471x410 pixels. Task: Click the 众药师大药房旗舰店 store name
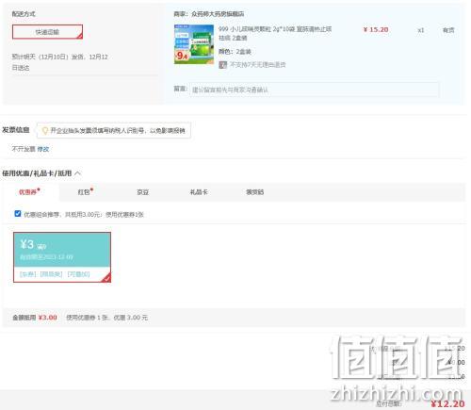218,14
